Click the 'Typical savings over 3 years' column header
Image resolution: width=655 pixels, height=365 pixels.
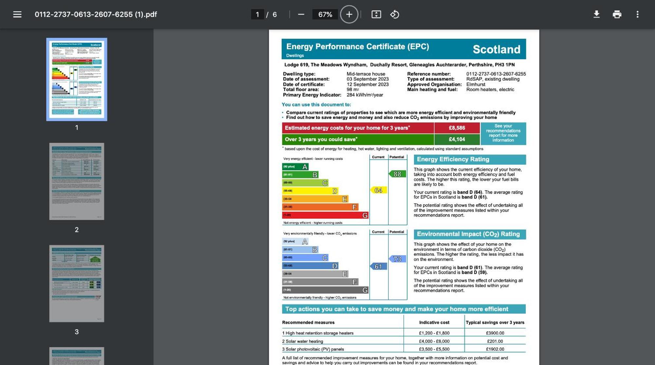[x=495, y=323]
